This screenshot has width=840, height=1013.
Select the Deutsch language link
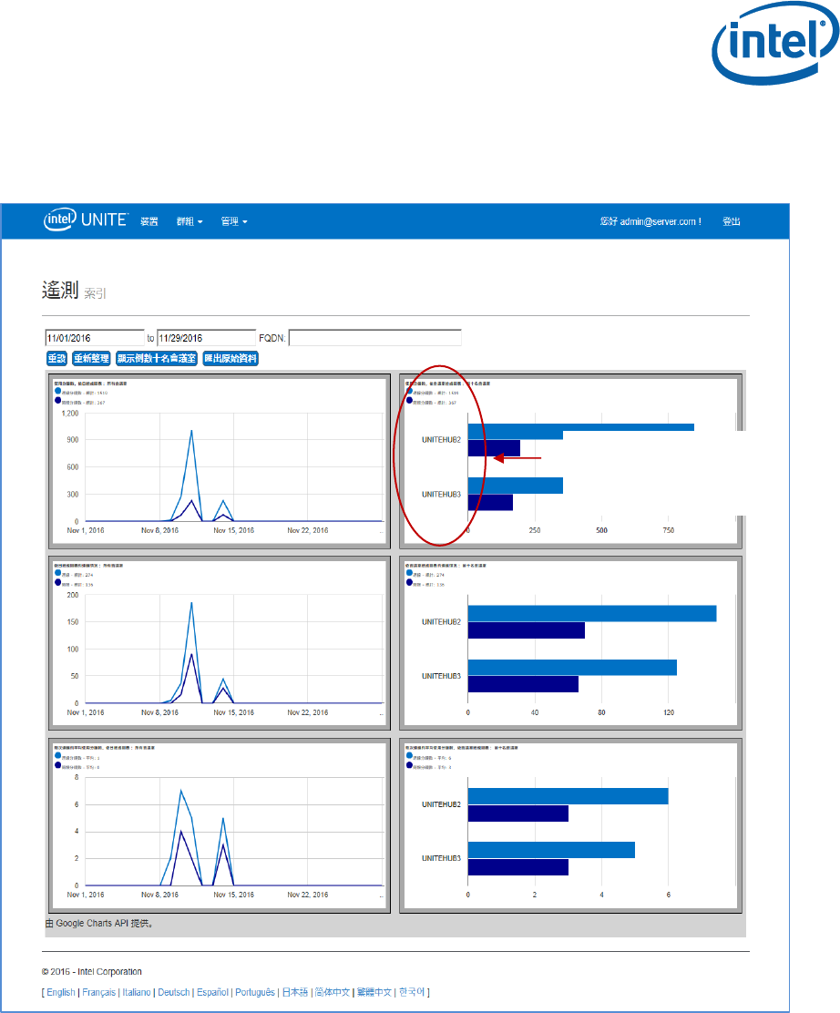coord(174,992)
